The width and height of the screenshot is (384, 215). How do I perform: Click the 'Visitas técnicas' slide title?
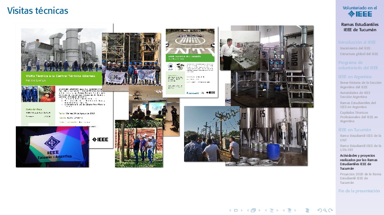(38, 11)
